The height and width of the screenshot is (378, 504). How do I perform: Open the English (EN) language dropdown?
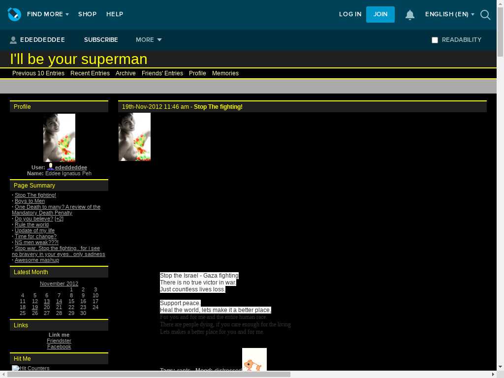(449, 14)
